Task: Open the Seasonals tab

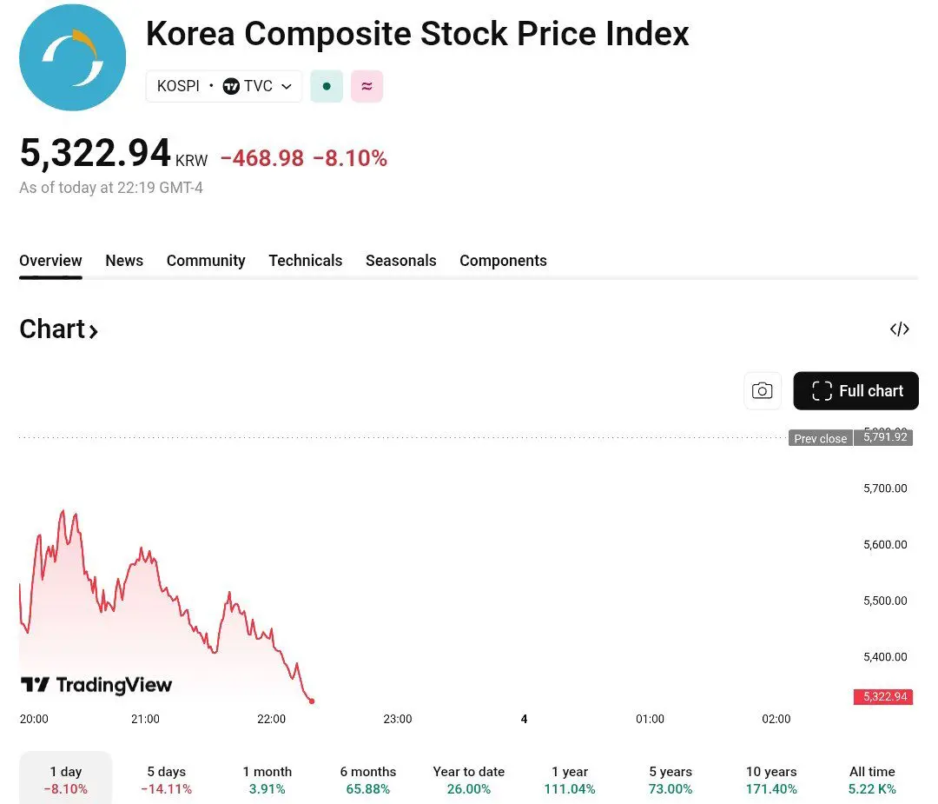Action: pos(400,261)
